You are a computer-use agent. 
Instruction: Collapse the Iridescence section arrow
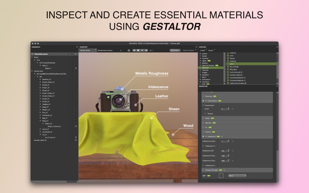pos(206,136)
